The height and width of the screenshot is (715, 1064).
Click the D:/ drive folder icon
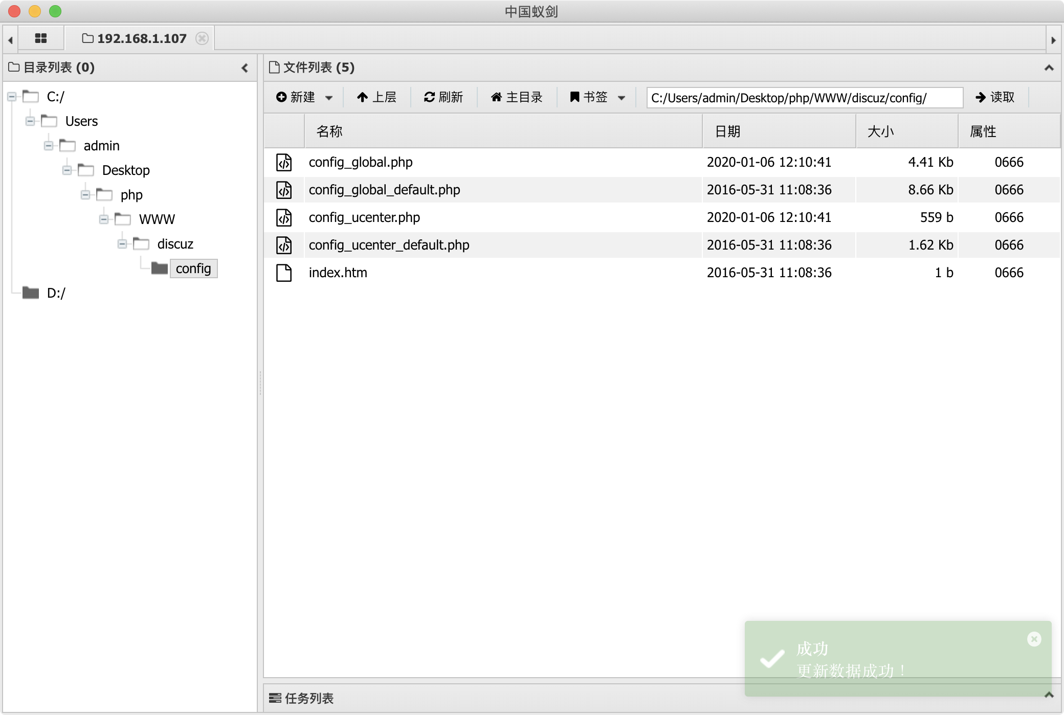click(31, 293)
